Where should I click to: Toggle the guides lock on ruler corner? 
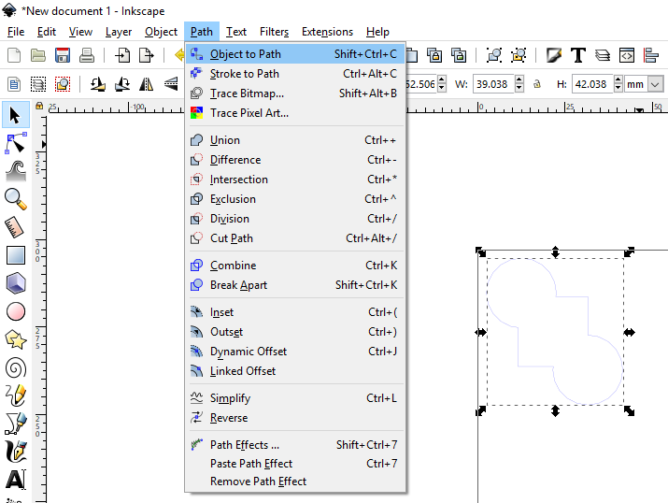[x=39, y=106]
